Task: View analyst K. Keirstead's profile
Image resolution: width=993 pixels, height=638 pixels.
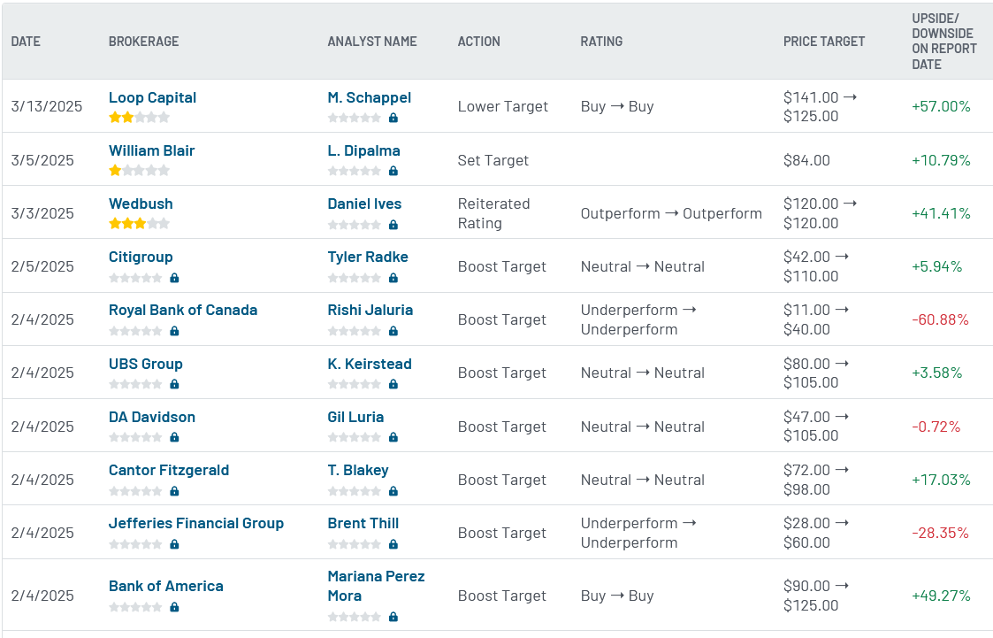Action: [x=370, y=365]
